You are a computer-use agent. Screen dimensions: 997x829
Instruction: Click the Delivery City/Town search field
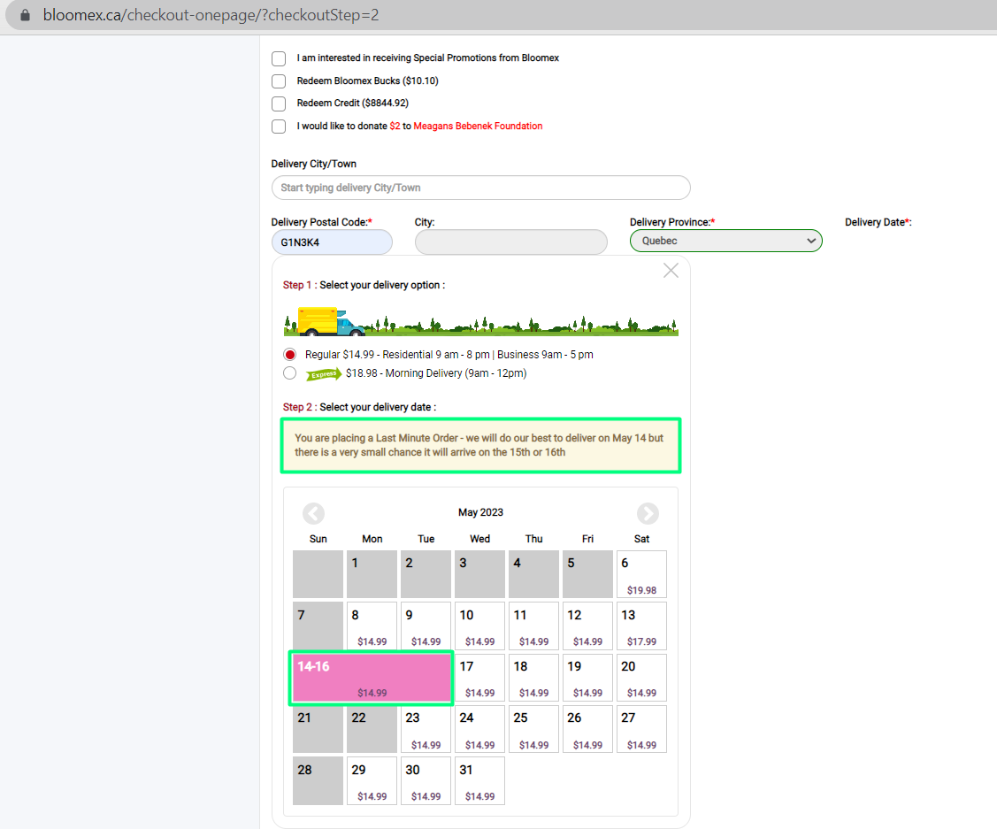(x=480, y=188)
